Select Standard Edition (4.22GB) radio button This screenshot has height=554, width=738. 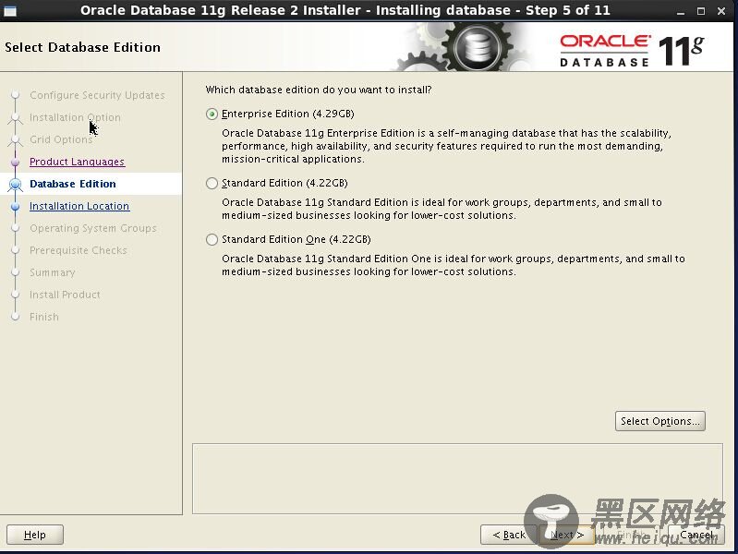(212, 183)
